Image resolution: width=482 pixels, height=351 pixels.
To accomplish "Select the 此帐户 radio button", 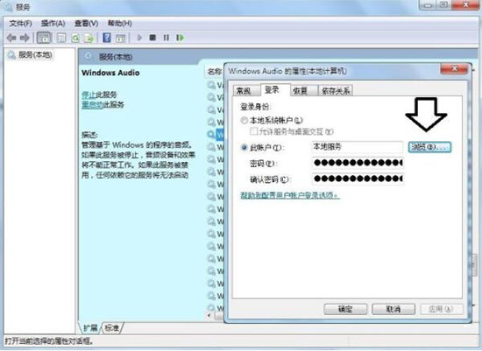I will 245,147.
